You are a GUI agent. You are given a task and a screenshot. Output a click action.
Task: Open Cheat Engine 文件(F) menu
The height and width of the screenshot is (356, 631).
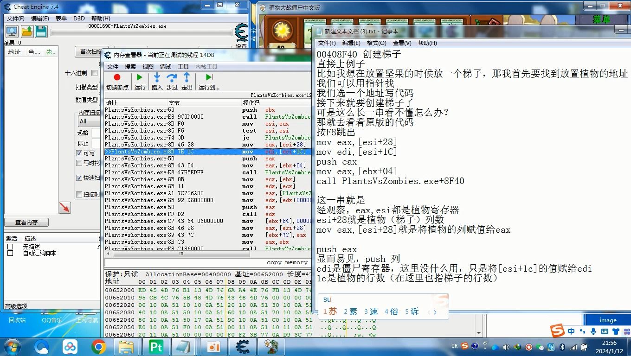[15, 18]
